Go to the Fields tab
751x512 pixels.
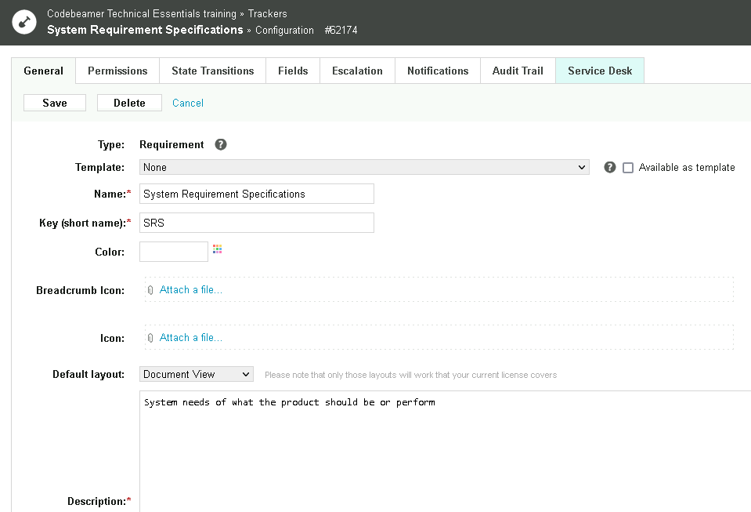coord(293,71)
